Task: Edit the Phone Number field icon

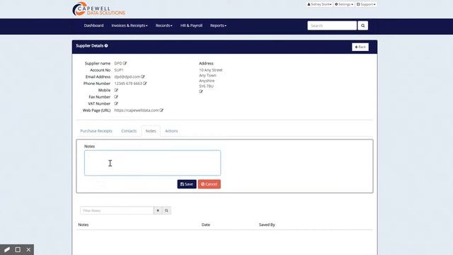Action: (x=145, y=84)
